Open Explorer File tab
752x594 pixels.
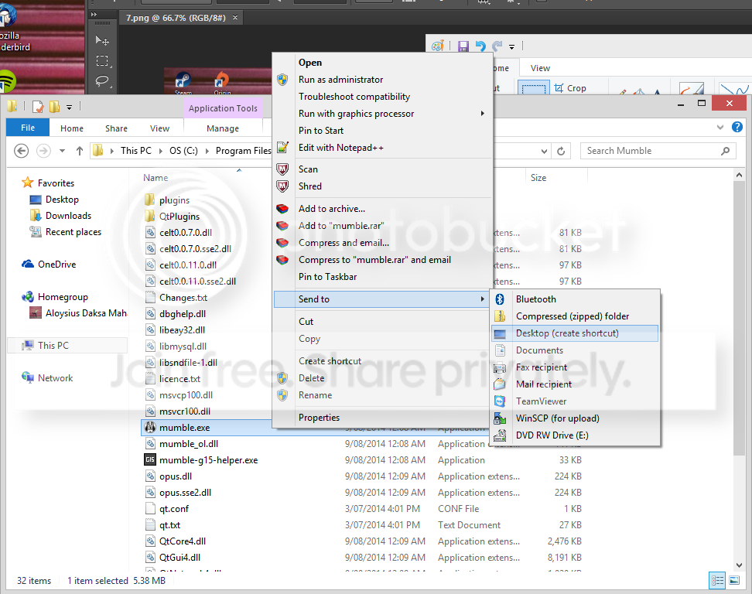[28, 128]
